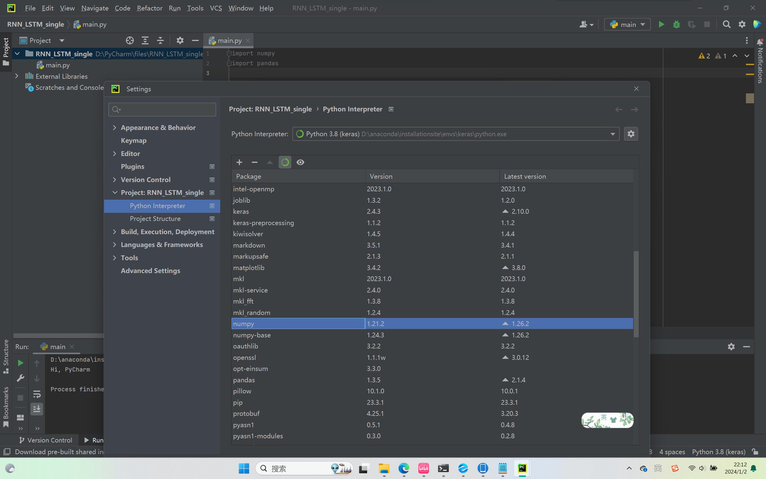Click the Windows Start button

[x=244, y=468]
